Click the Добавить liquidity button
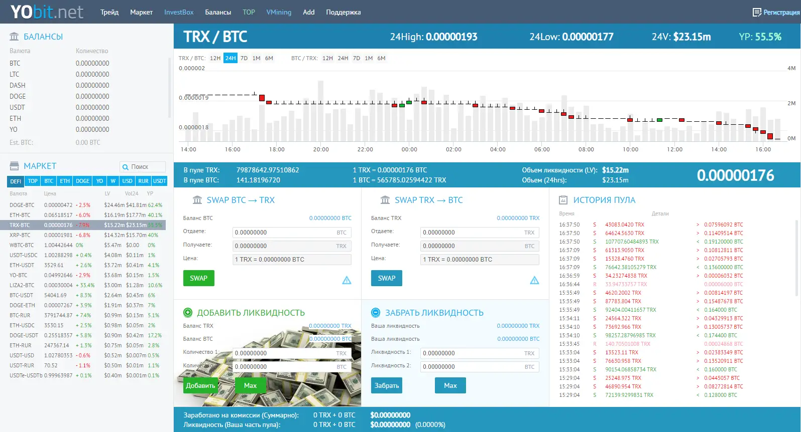Viewport: 801px width, 432px height. click(x=200, y=385)
